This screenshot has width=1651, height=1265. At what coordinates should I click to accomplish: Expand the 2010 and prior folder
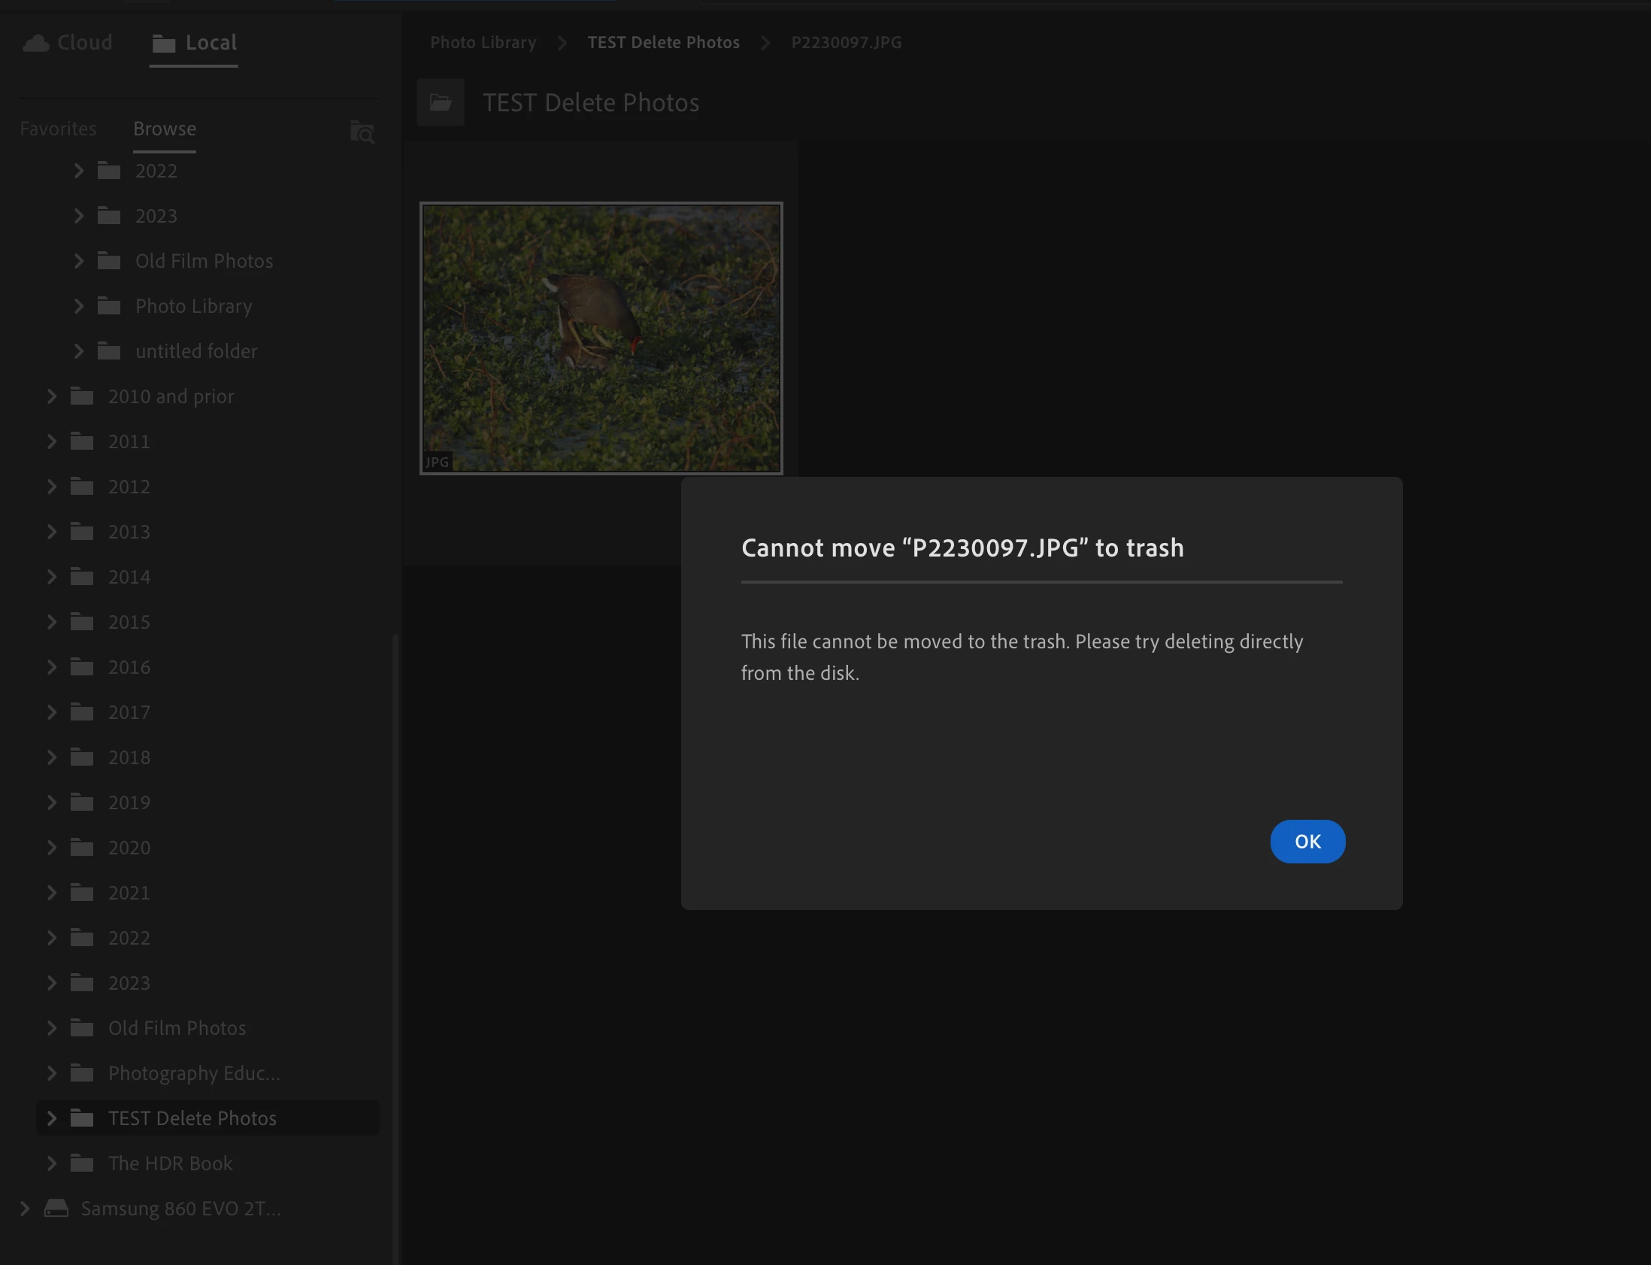(51, 396)
